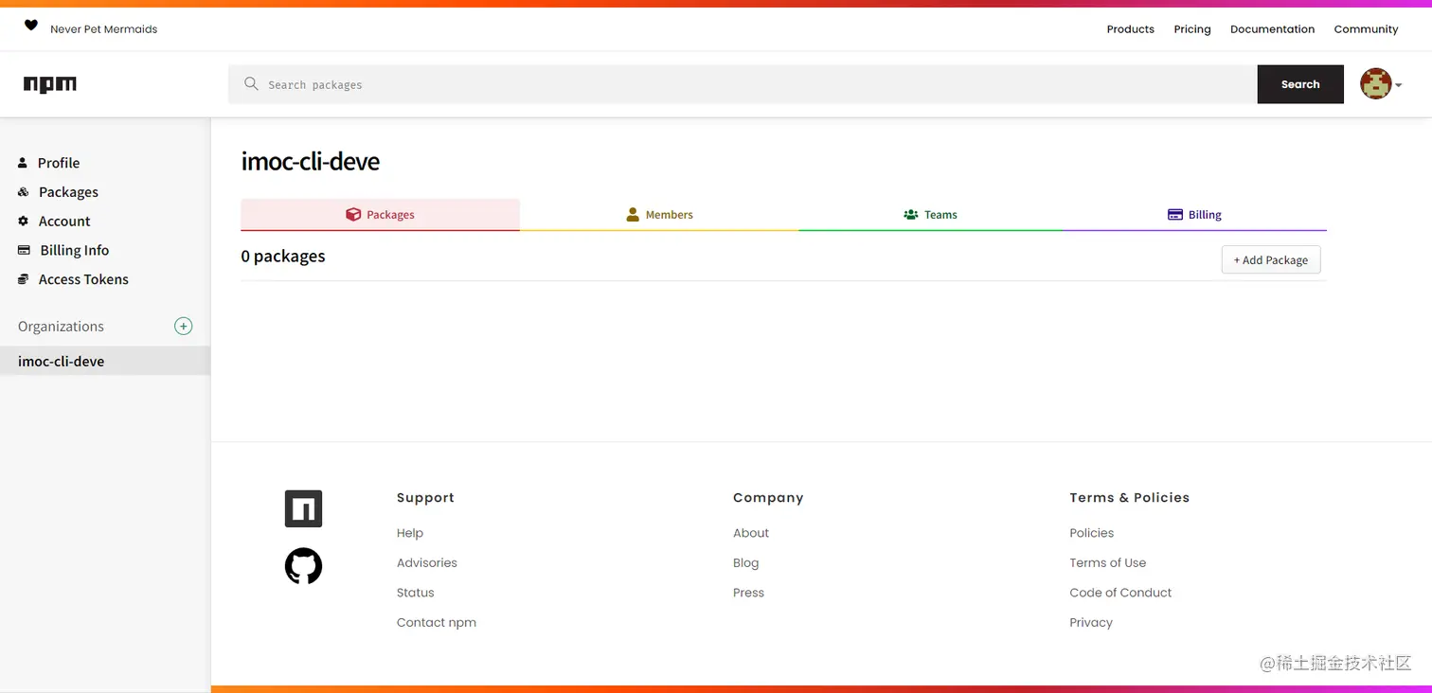Switch to the Members tab
The image size is (1432, 693).
pos(659,215)
